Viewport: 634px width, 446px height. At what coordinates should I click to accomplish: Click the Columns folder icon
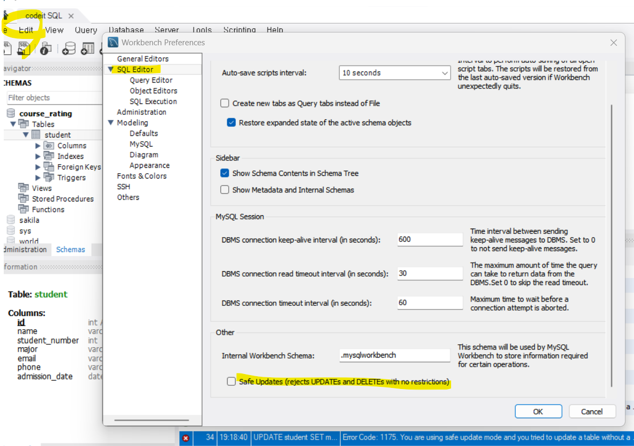(49, 145)
